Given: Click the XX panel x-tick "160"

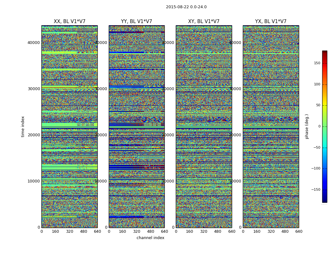Looking at the screenshot, I should coord(55,231).
